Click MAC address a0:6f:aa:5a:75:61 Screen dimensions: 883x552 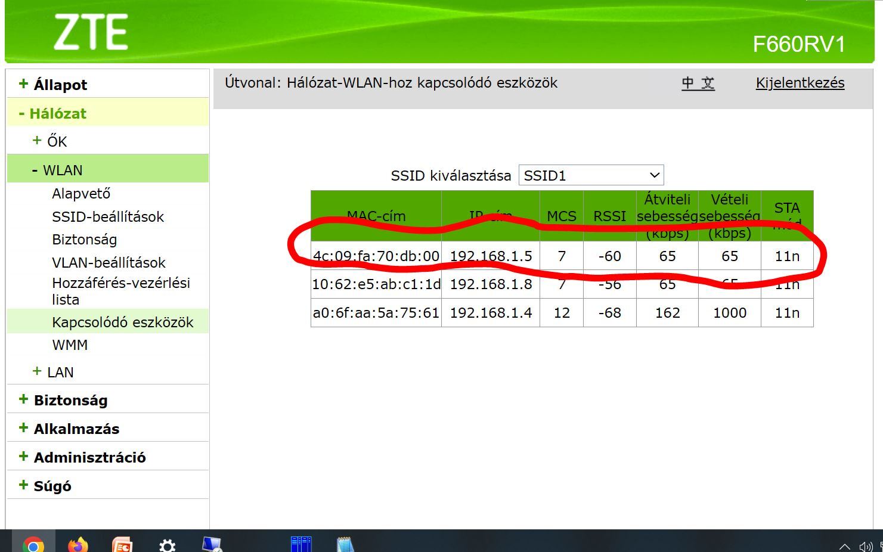376,313
